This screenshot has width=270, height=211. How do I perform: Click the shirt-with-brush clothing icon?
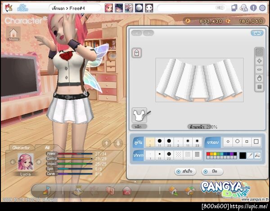tap(140, 115)
